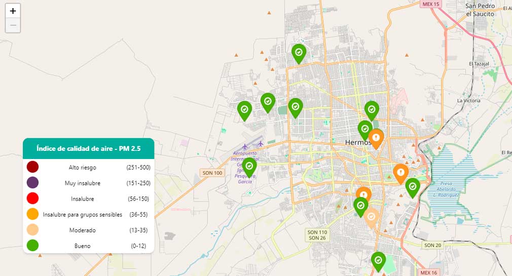Click the orange warning marker beside Hermosillo label

(376, 137)
